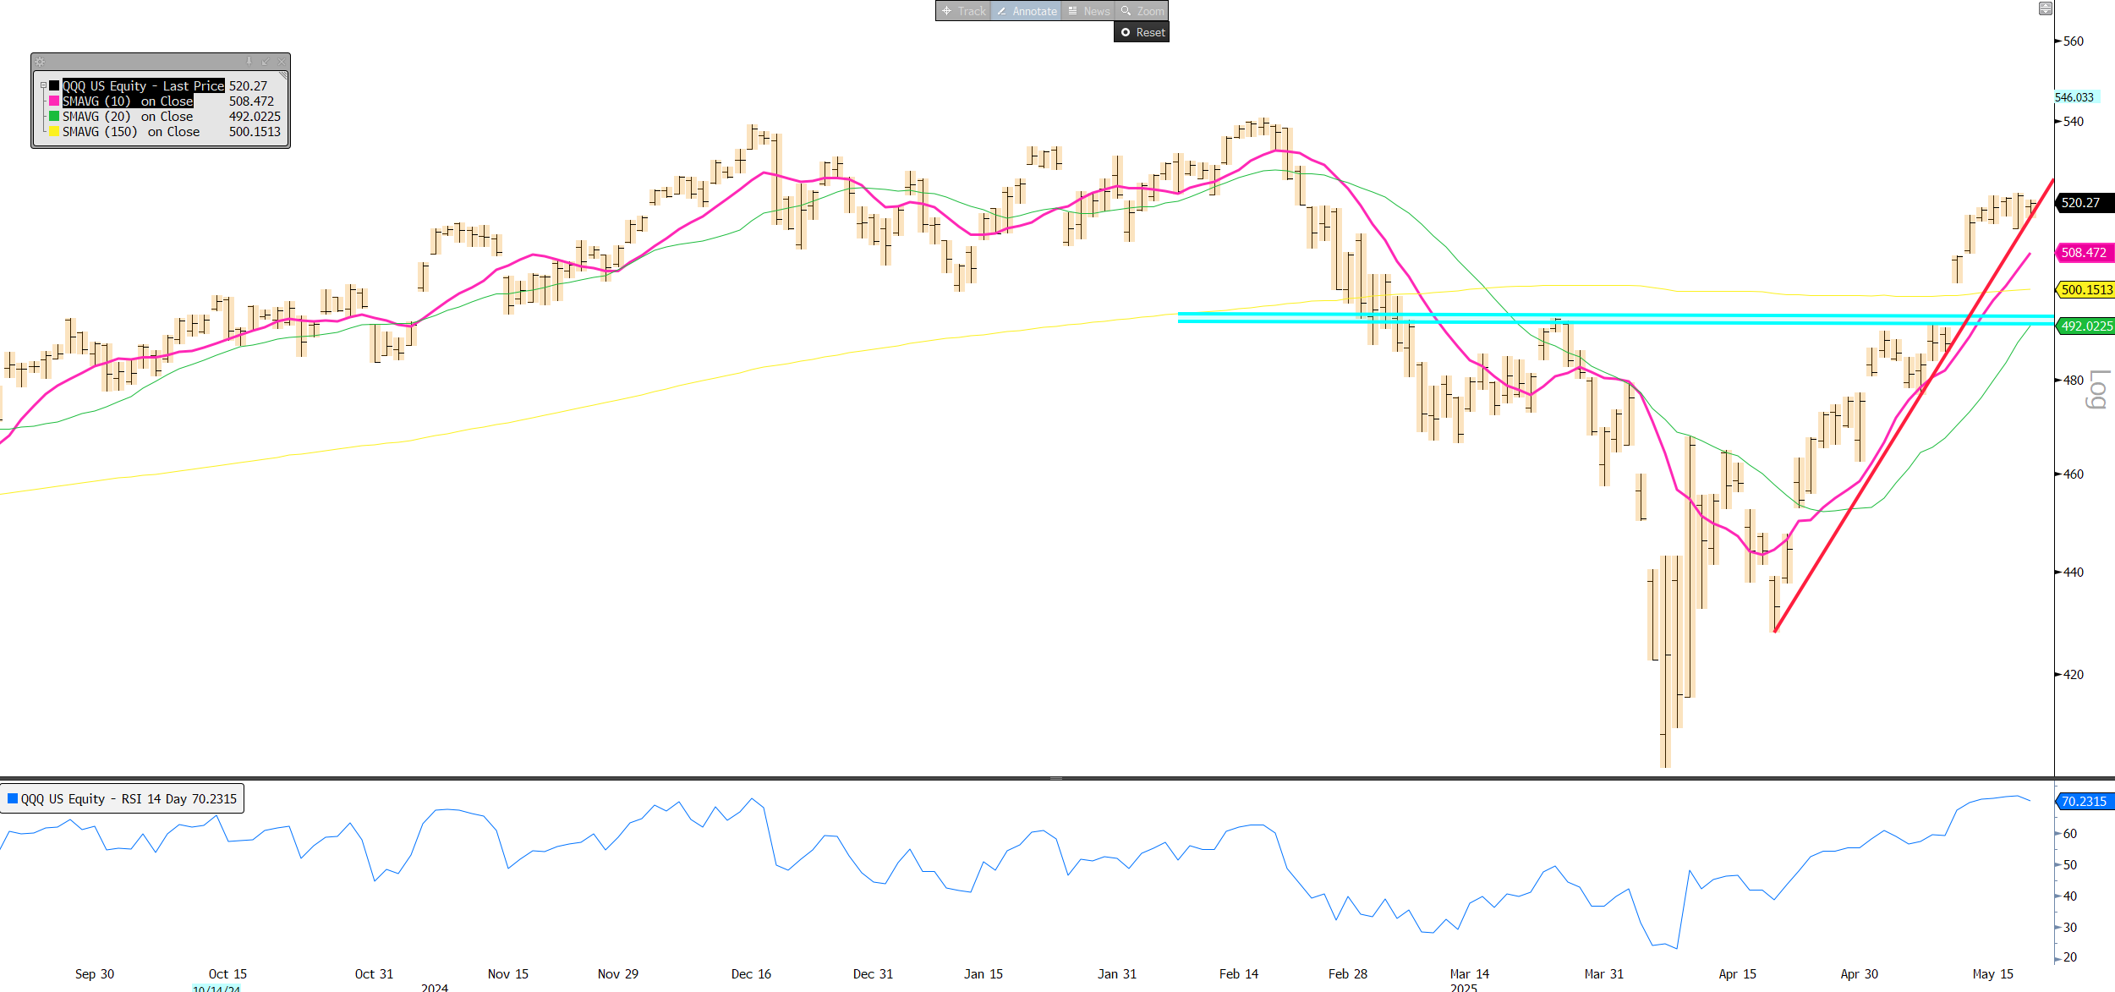Click the panel divider above RSI pane
The height and width of the screenshot is (992, 2115).
[1055, 778]
